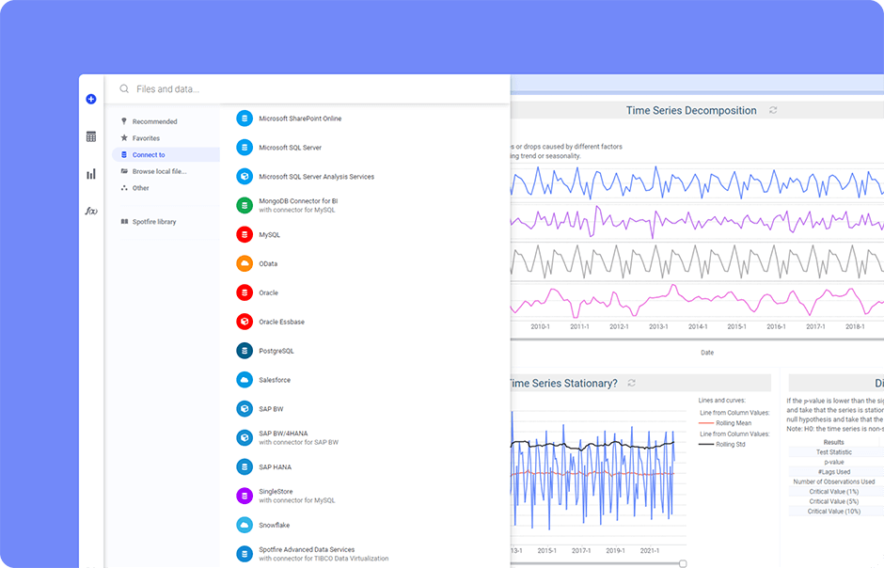Click the search magnifier icon
The height and width of the screenshot is (568, 884).
pos(124,89)
